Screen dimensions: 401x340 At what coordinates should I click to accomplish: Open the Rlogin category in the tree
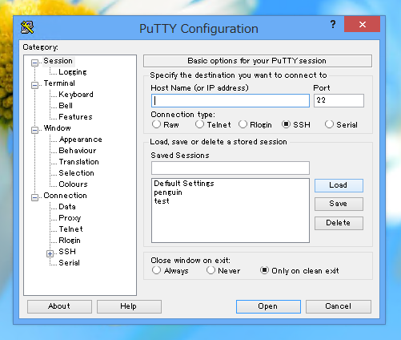click(70, 241)
